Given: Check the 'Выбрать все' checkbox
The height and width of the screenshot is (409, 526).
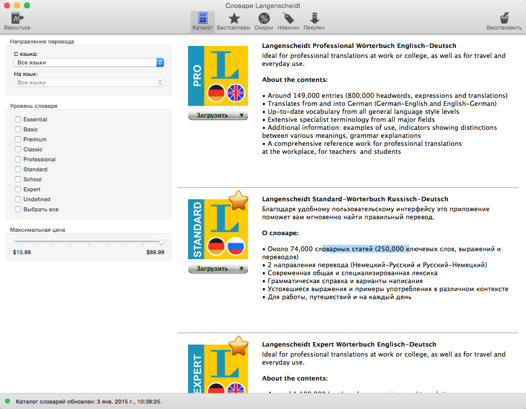Looking at the screenshot, I should point(18,209).
